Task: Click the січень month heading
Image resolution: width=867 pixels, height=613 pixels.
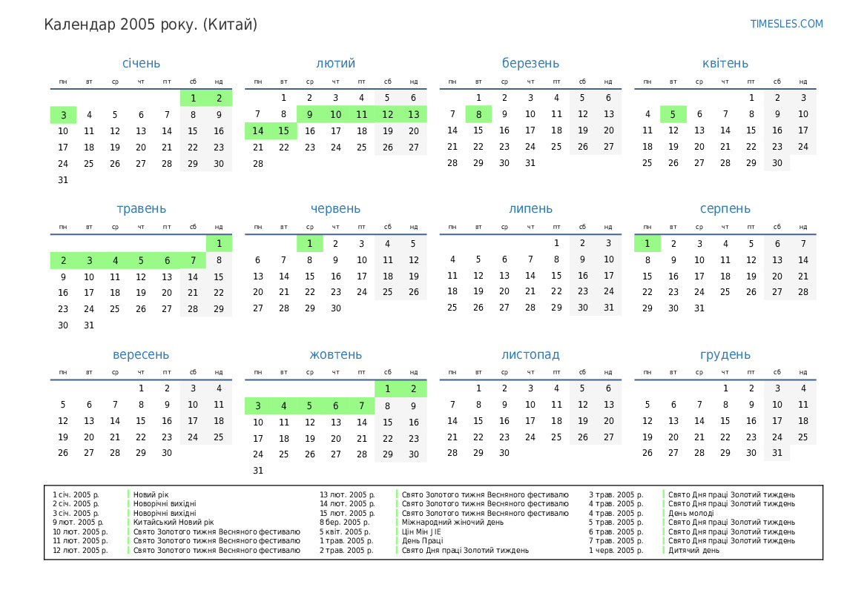Action: point(141,64)
